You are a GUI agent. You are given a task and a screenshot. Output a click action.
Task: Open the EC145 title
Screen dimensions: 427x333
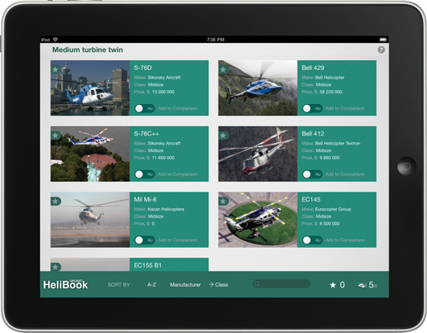click(x=311, y=199)
